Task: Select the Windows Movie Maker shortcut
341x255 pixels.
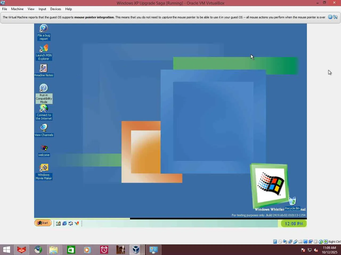Action: [44, 172]
